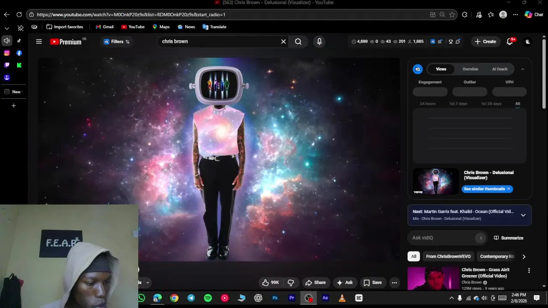The height and width of the screenshot is (308, 548).
Task: Open vidIQ Filters
Action: click(x=116, y=41)
